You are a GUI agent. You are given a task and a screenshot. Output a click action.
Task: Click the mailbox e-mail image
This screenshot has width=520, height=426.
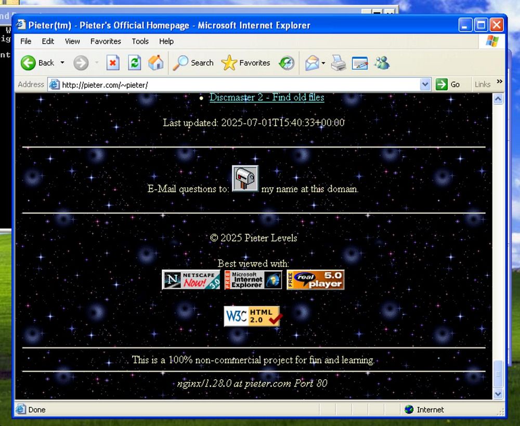[245, 179]
